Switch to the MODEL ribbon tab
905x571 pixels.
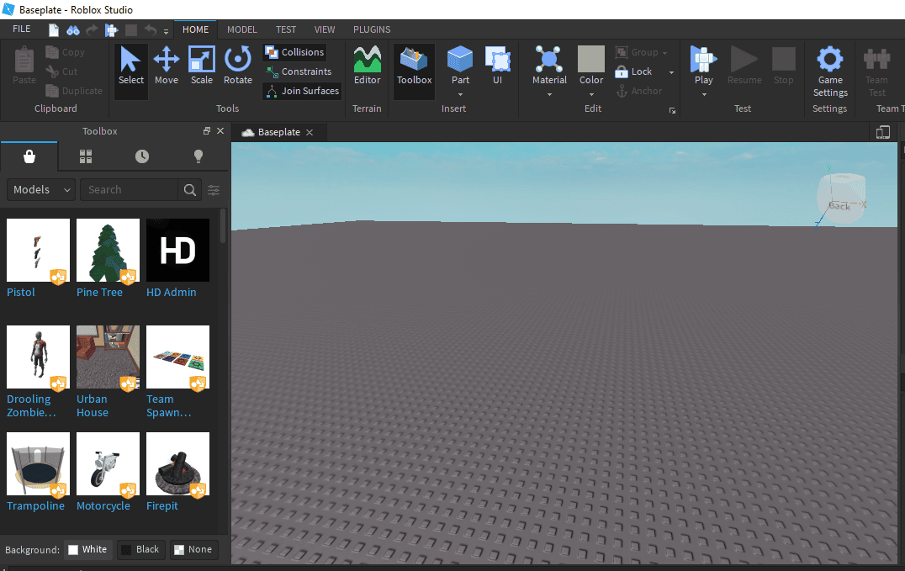pyautogui.click(x=241, y=29)
